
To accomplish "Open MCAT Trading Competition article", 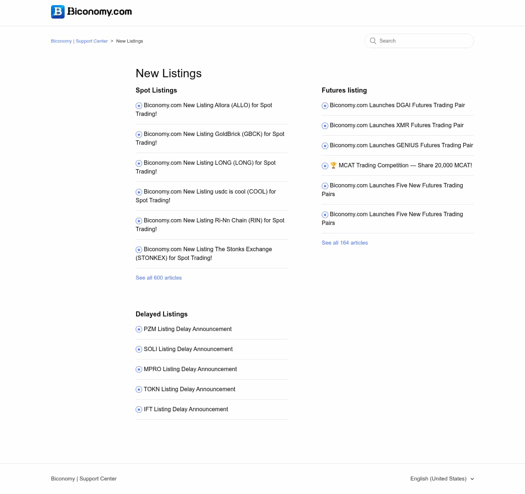I will (401, 165).
